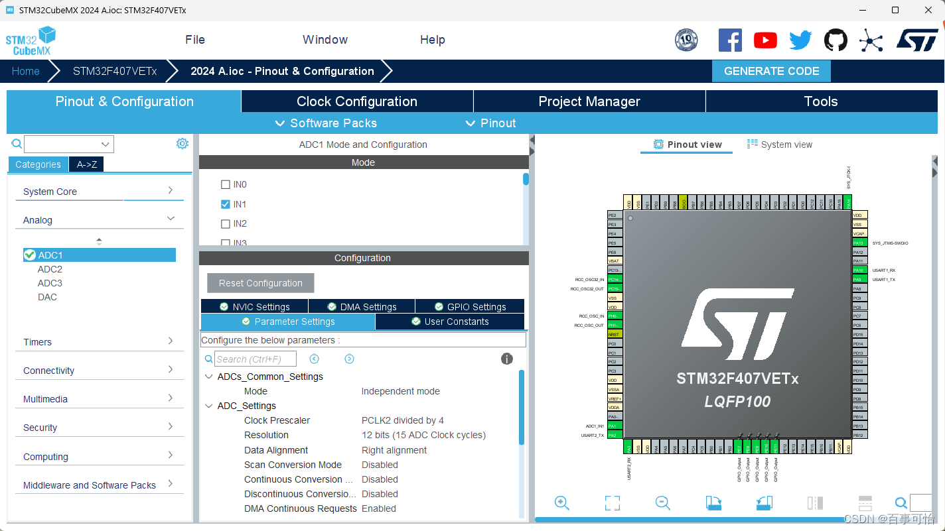Zoom out of the pinout view
Viewport: 945px width, 531px height.
coord(662,502)
